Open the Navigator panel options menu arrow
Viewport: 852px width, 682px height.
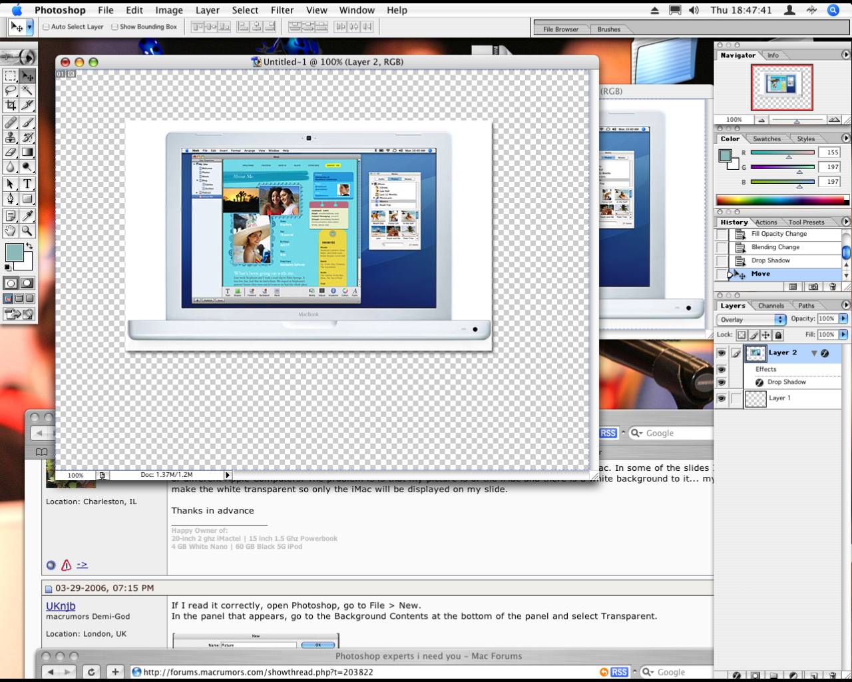[x=846, y=55]
